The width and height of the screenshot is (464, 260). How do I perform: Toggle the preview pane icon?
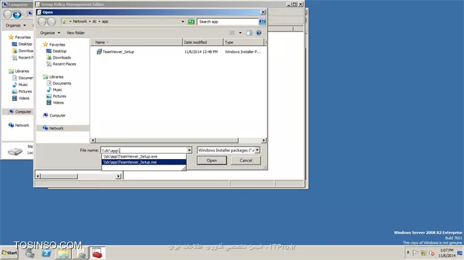(249, 33)
